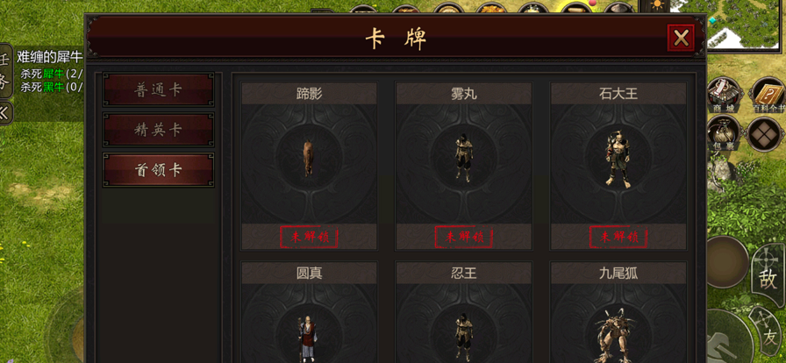This screenshot has width=786, height=363.
Task: Select the 首领卡 tab
Action: point(159,170)
